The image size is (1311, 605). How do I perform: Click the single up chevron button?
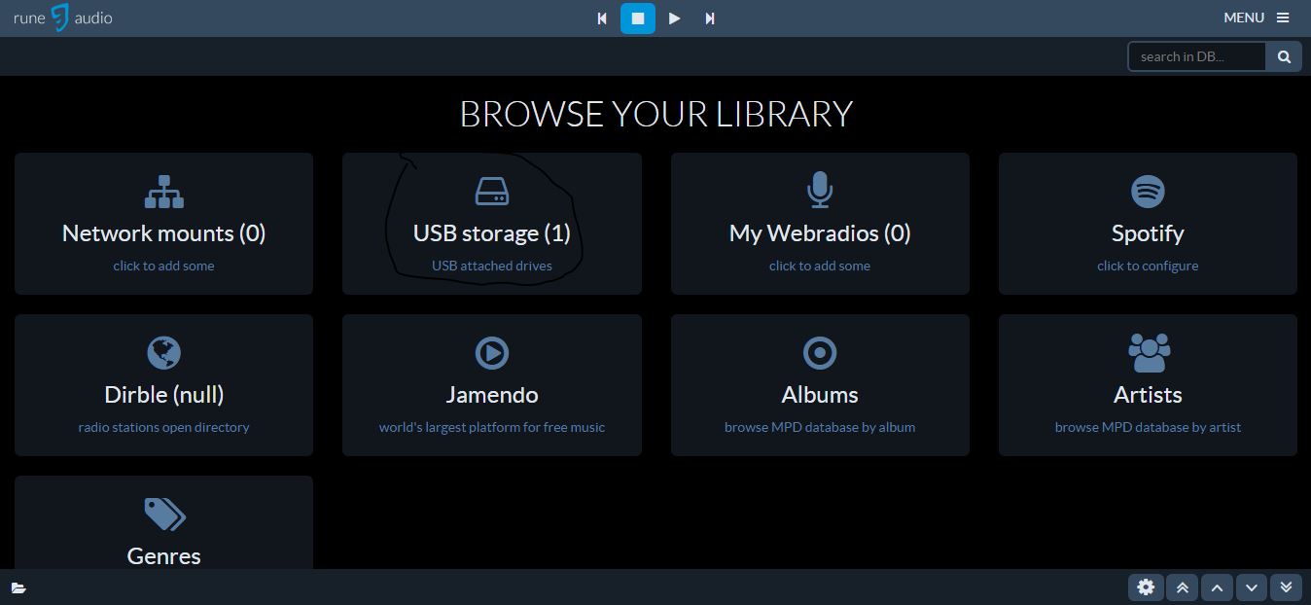pos(1217,587)
